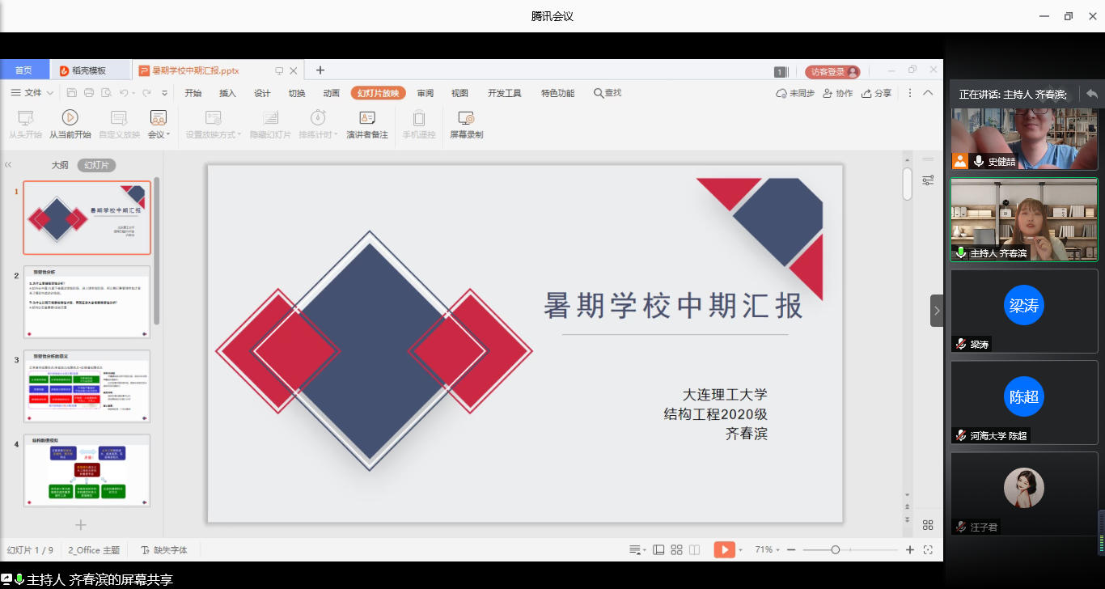
Task: Click the 查找 search icon
Action: pos(599,93)
